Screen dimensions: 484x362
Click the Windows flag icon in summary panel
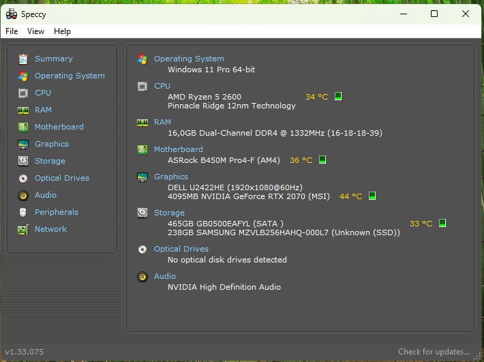142,59
